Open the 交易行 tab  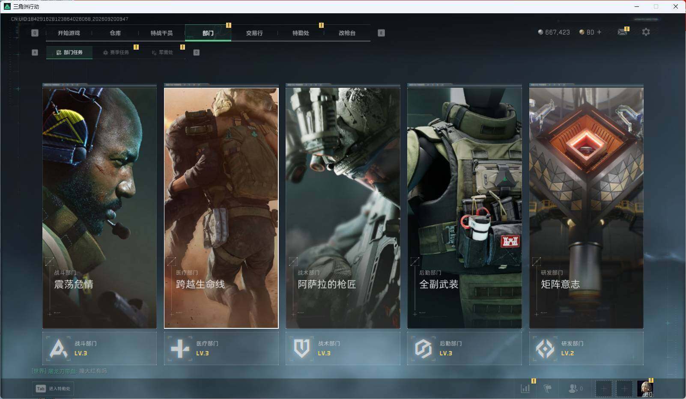254,33
